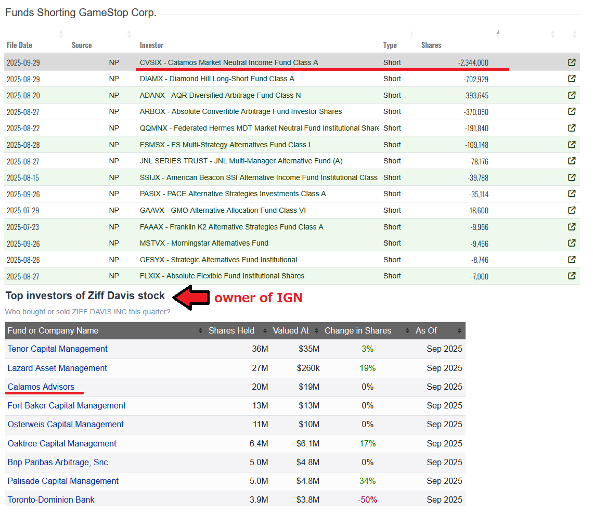Select the 34% change in shares value
Viewport: 593px width, 512px height.
[x=368, y=481]
